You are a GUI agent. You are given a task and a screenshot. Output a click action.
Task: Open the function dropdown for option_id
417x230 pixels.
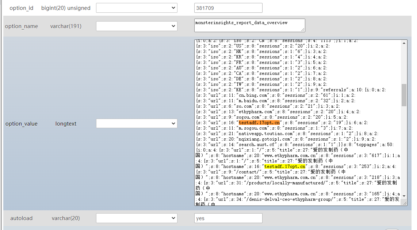coord(137,8)
